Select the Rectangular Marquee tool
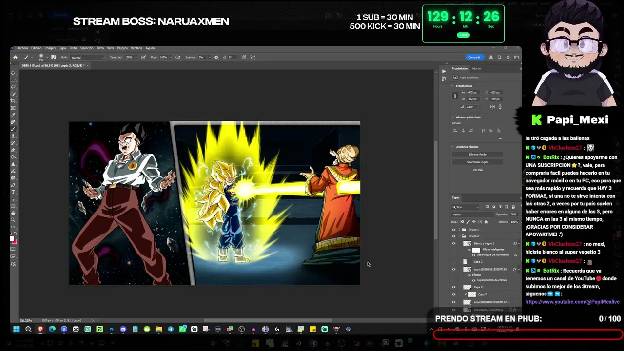The width and height of the screenshot is (624, 351). [13, 79]
